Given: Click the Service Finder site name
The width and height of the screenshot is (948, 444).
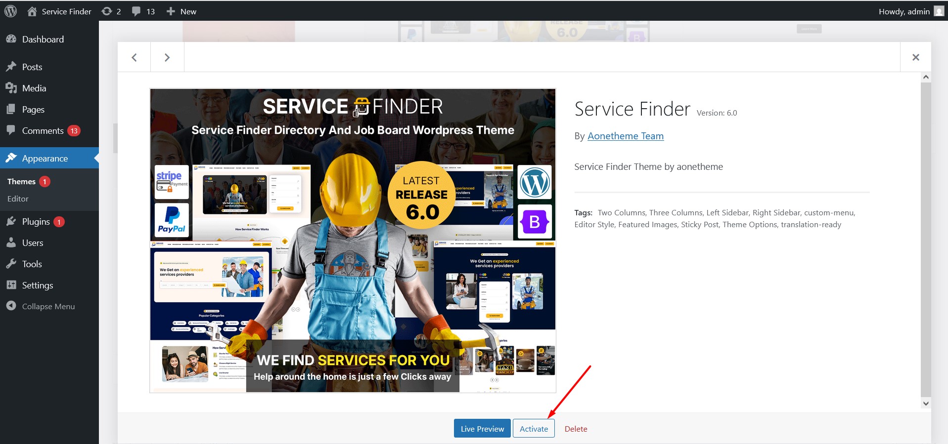Looking at the screenshot, I should 66,11.
